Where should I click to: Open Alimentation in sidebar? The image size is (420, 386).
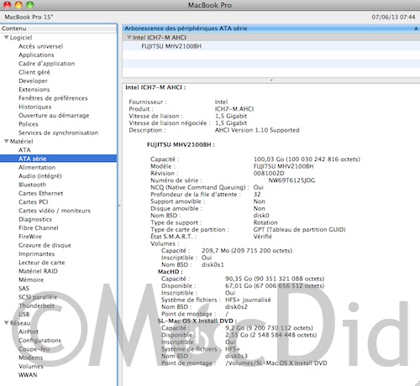[37, 167]
